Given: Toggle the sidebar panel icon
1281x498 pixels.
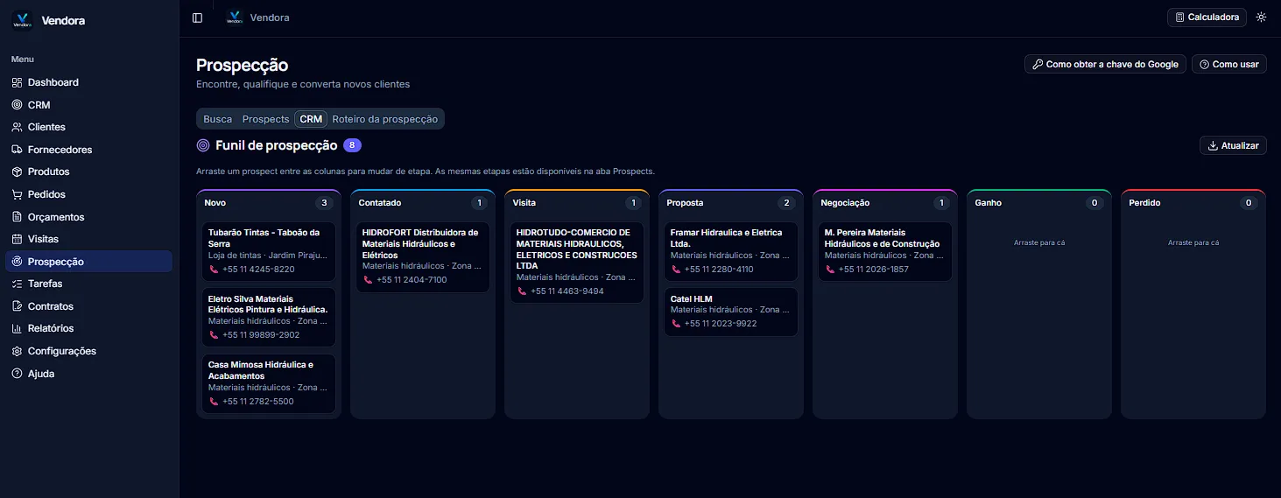Looking at the screenshot, I should [197, 18].
